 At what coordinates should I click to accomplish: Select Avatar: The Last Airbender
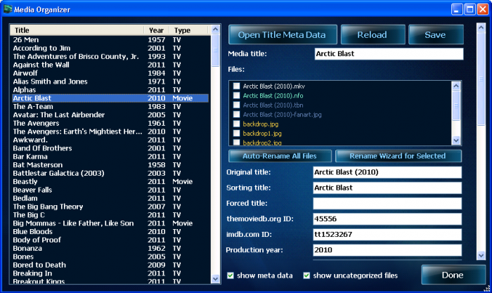coord(110,115)
